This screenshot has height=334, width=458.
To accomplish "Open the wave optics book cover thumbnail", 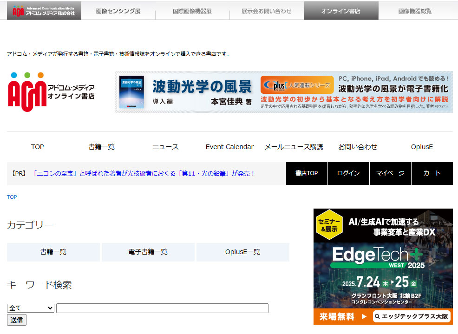I will pyautogui.click(x=131, y=92).
